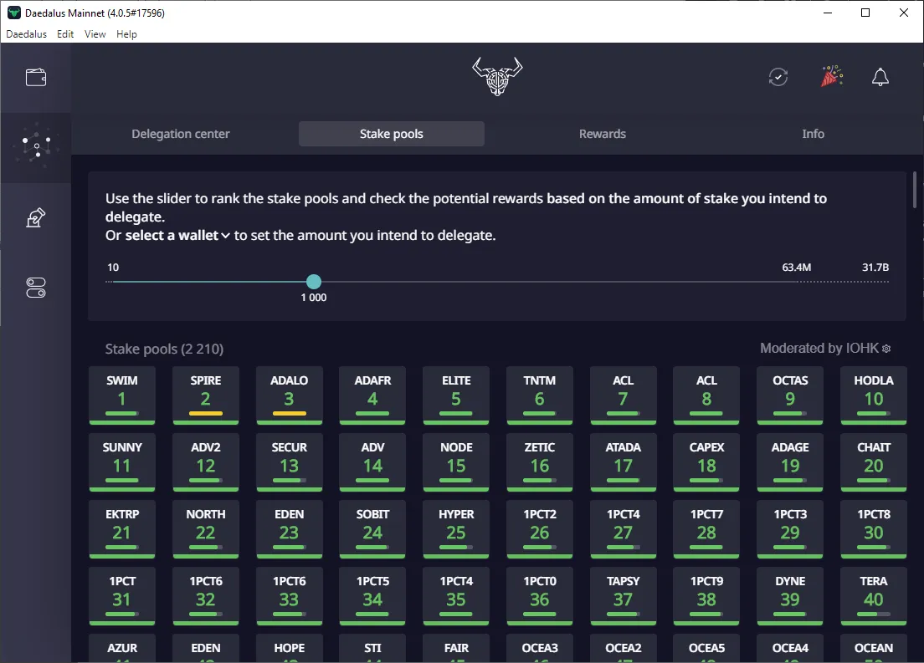
Task: Open the settings toggles sidebar icon
Action: pyautogui.click(x=36, y=288)
